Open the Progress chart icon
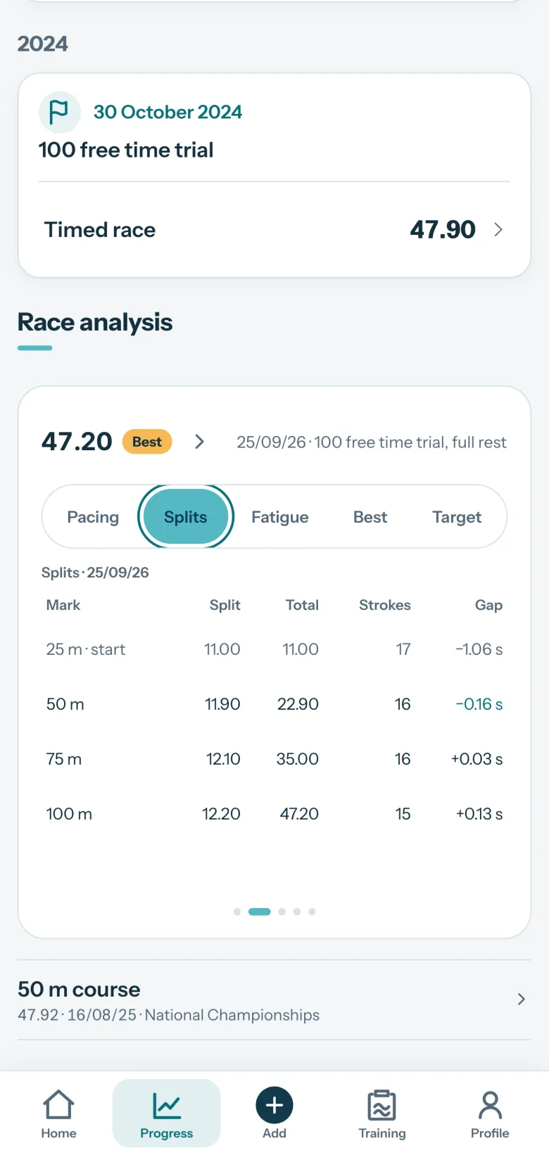Viewport: 549px width, 1155px height. pos(167,1106)
